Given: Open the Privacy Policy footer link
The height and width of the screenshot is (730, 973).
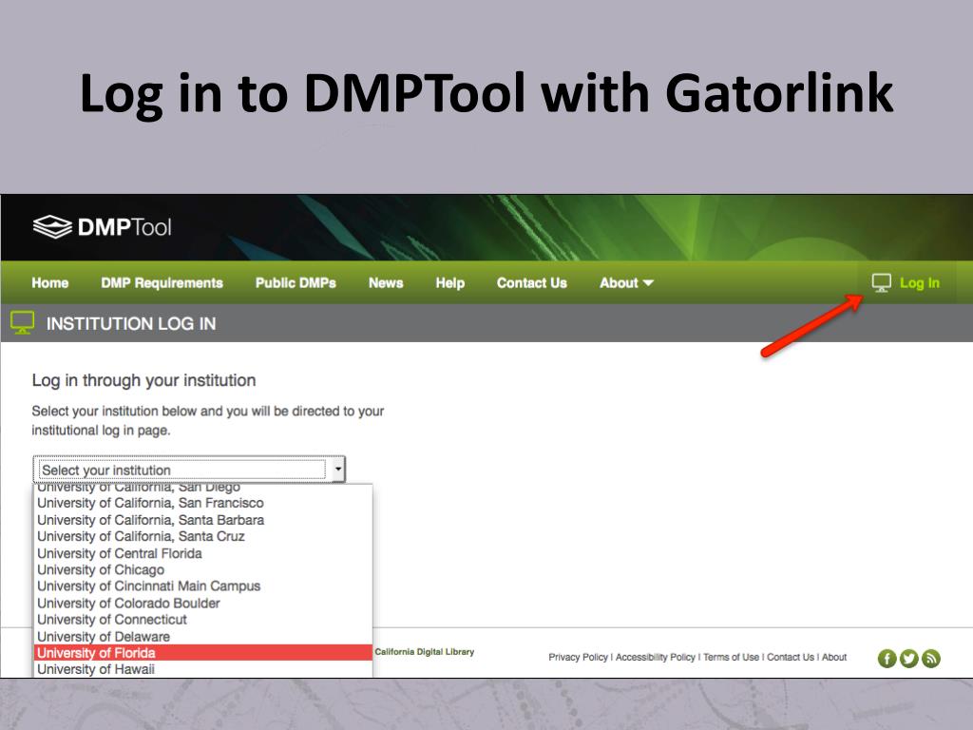Looking at the screenshot, I should 578,658.
